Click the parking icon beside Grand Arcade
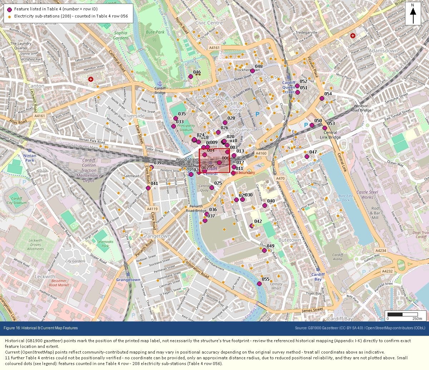This screenshot has width=429, height=370. (x=258, y=115)
